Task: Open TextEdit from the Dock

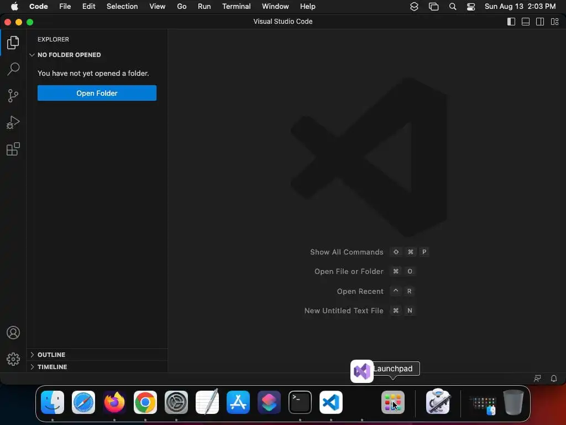Action: click(207, 402)
